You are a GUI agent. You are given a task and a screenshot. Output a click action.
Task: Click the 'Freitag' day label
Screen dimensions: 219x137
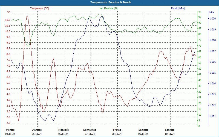coord(117,130)
